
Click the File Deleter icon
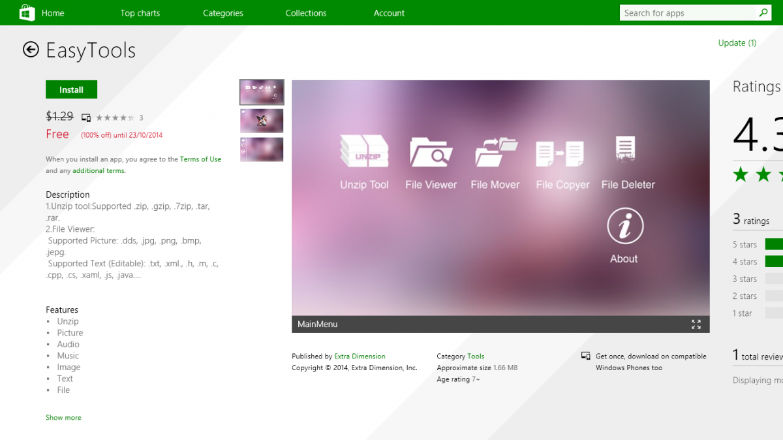click(x=625, y=149)
